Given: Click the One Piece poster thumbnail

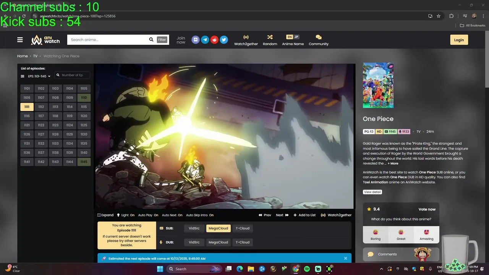Looking at the screenshot, I should [x=378, y=85].
